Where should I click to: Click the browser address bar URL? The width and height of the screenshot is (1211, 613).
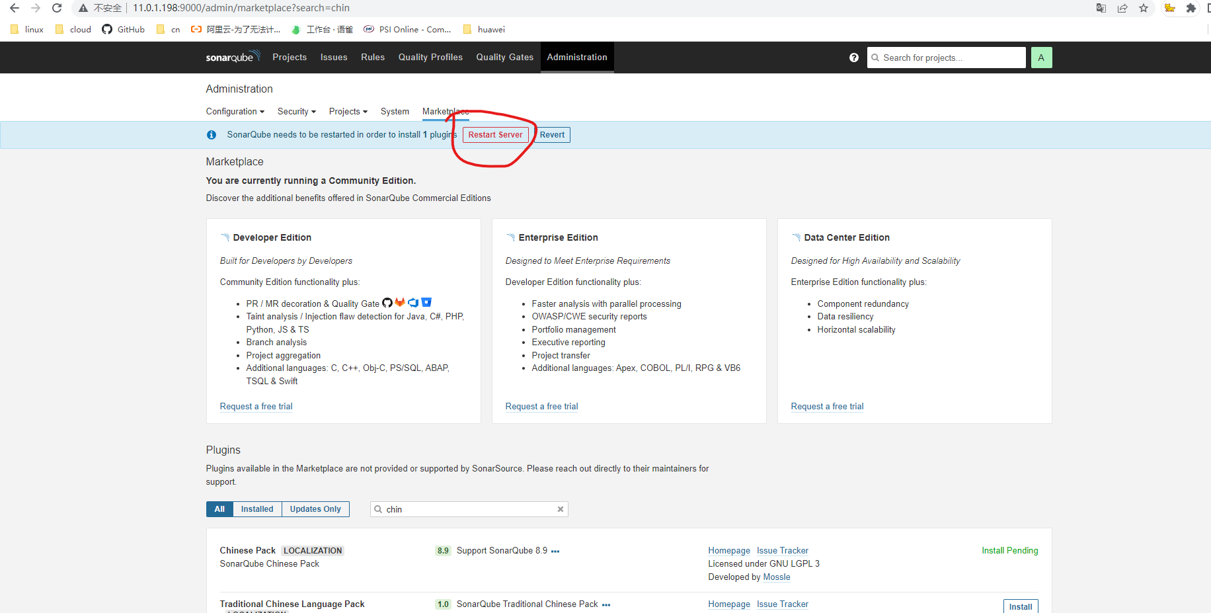point(241,8)
